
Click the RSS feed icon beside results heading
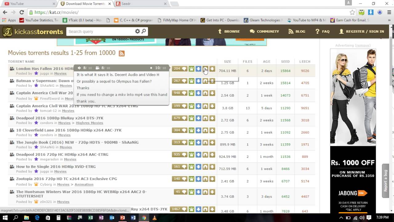122,53
